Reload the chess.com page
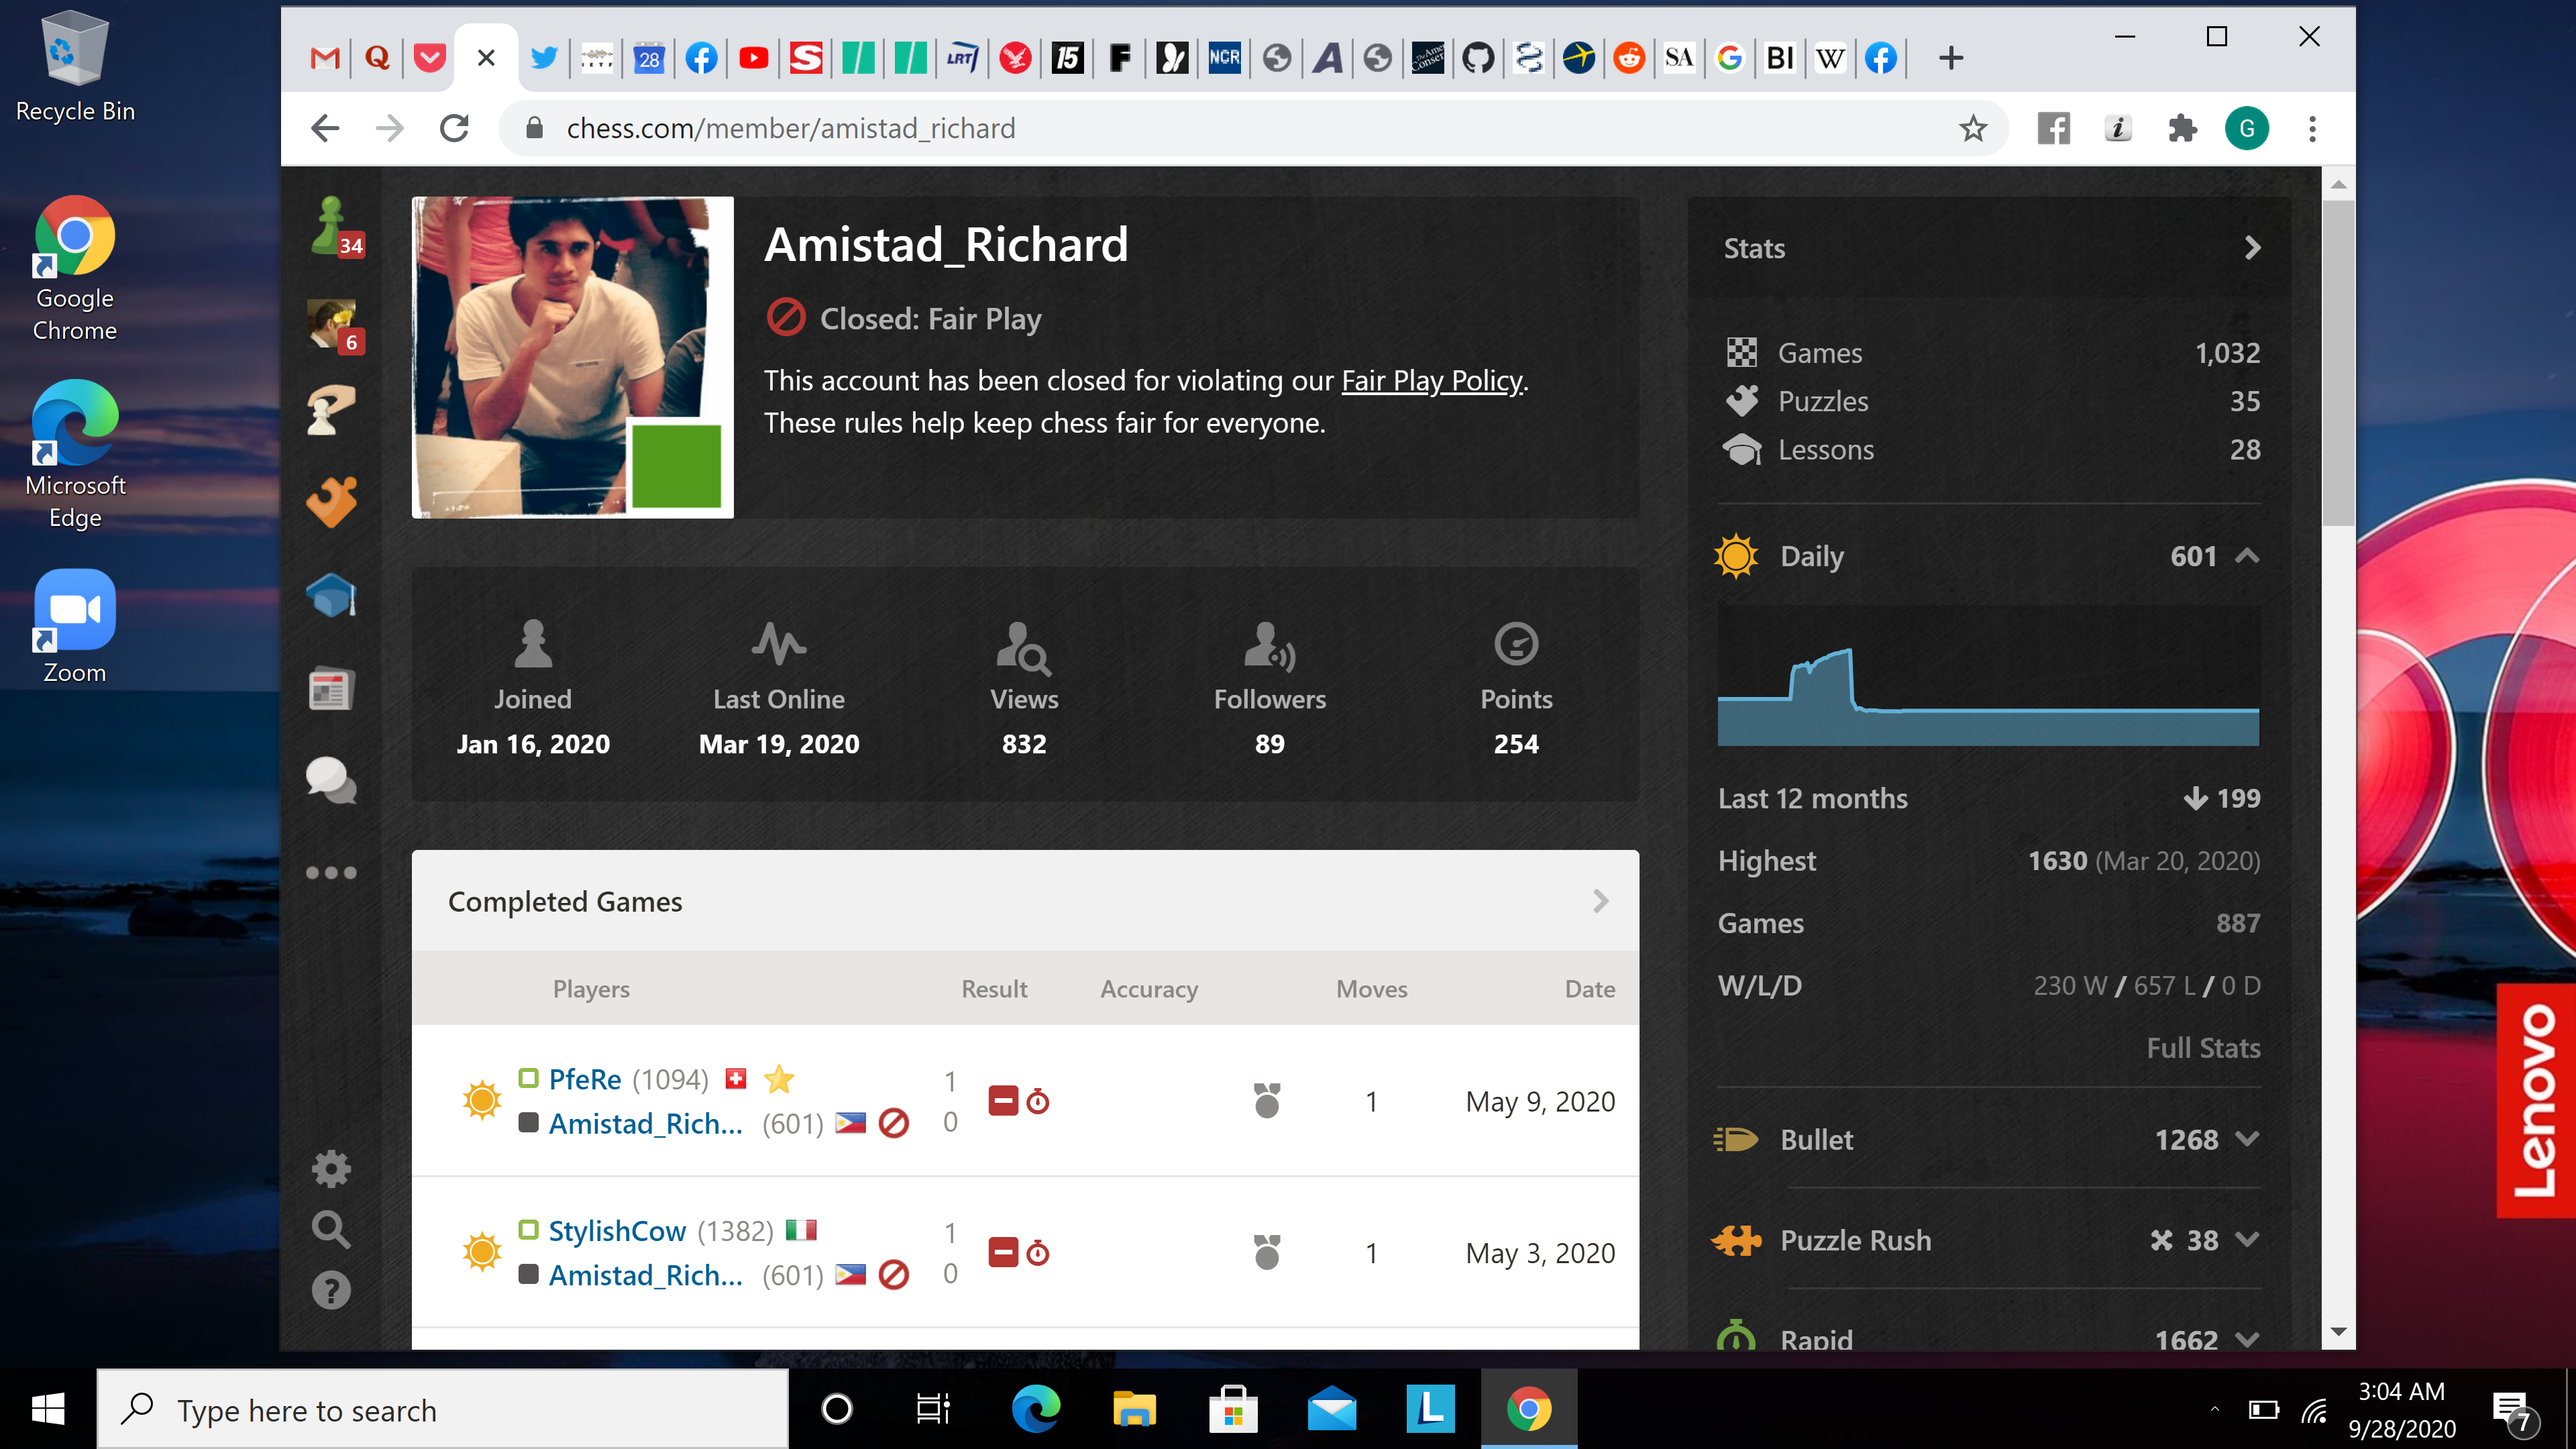This screenshot has height=1449, width=2576. pos(455,128)
